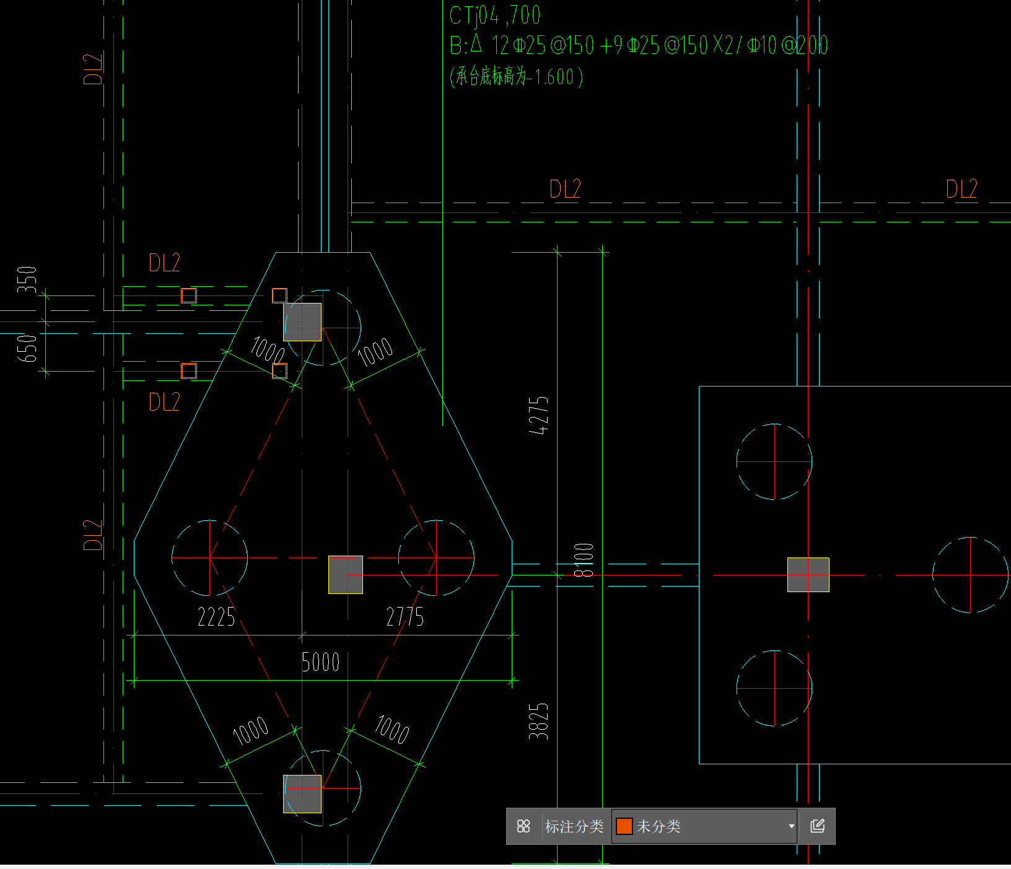
Task: Select the 350 dimension text
Action: [27, 280]
